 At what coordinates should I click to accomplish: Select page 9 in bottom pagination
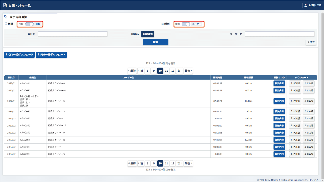point(154,164)
